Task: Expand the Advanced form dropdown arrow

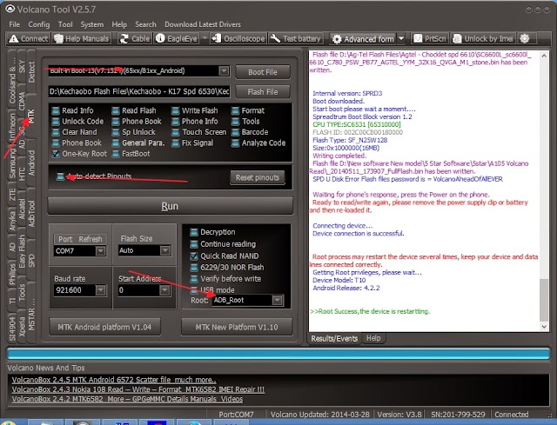Action: point(401,38)
